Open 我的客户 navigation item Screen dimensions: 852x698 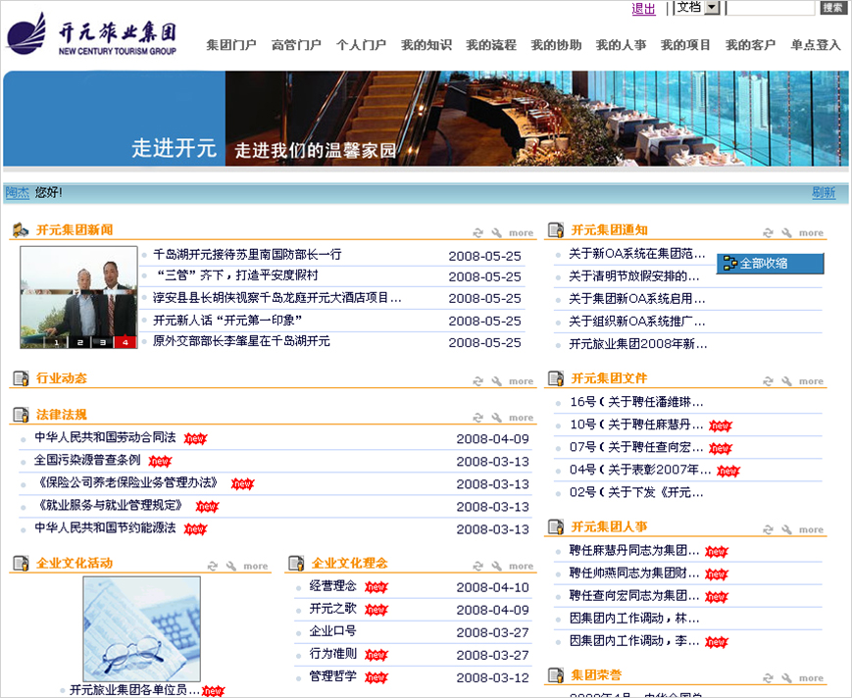(750, 45)
